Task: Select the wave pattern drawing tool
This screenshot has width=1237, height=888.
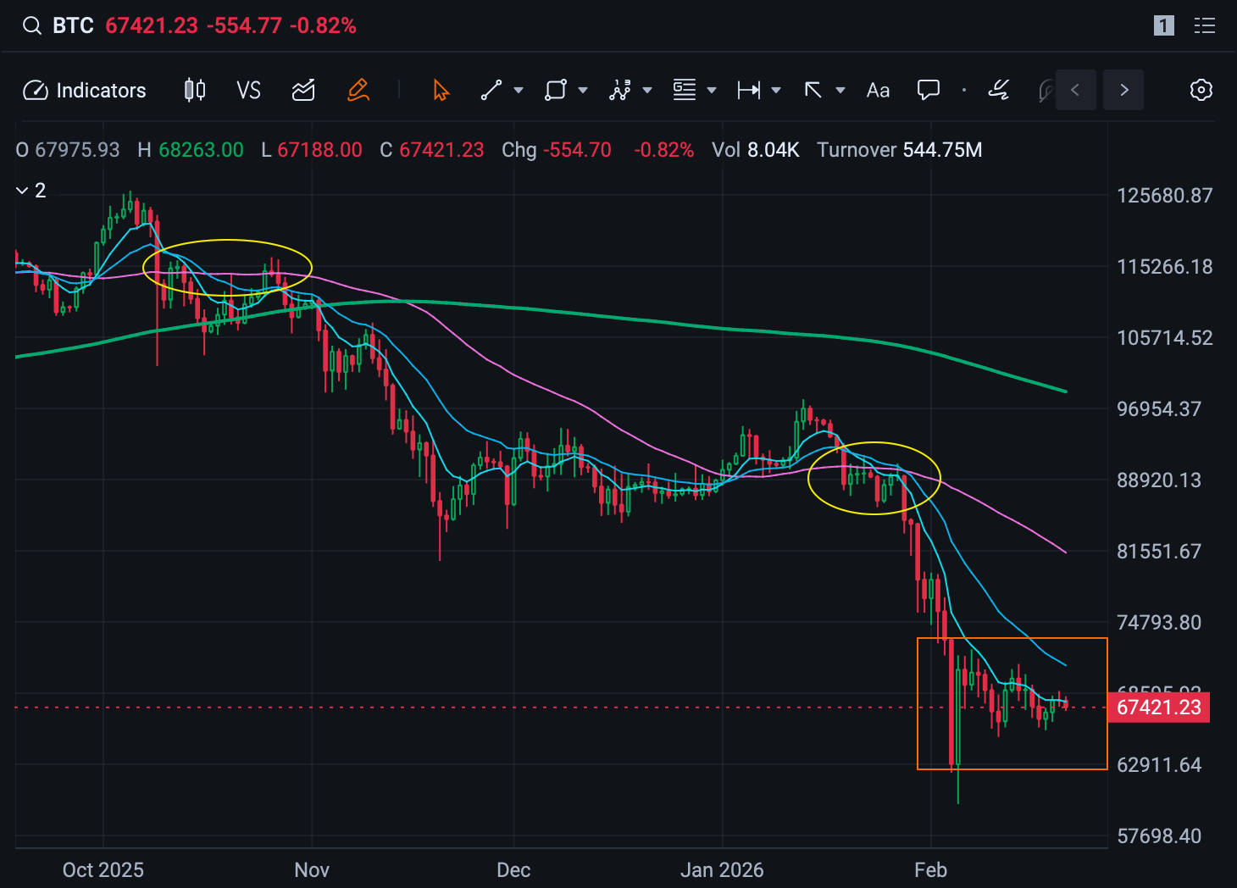Action: click(620, 90)
